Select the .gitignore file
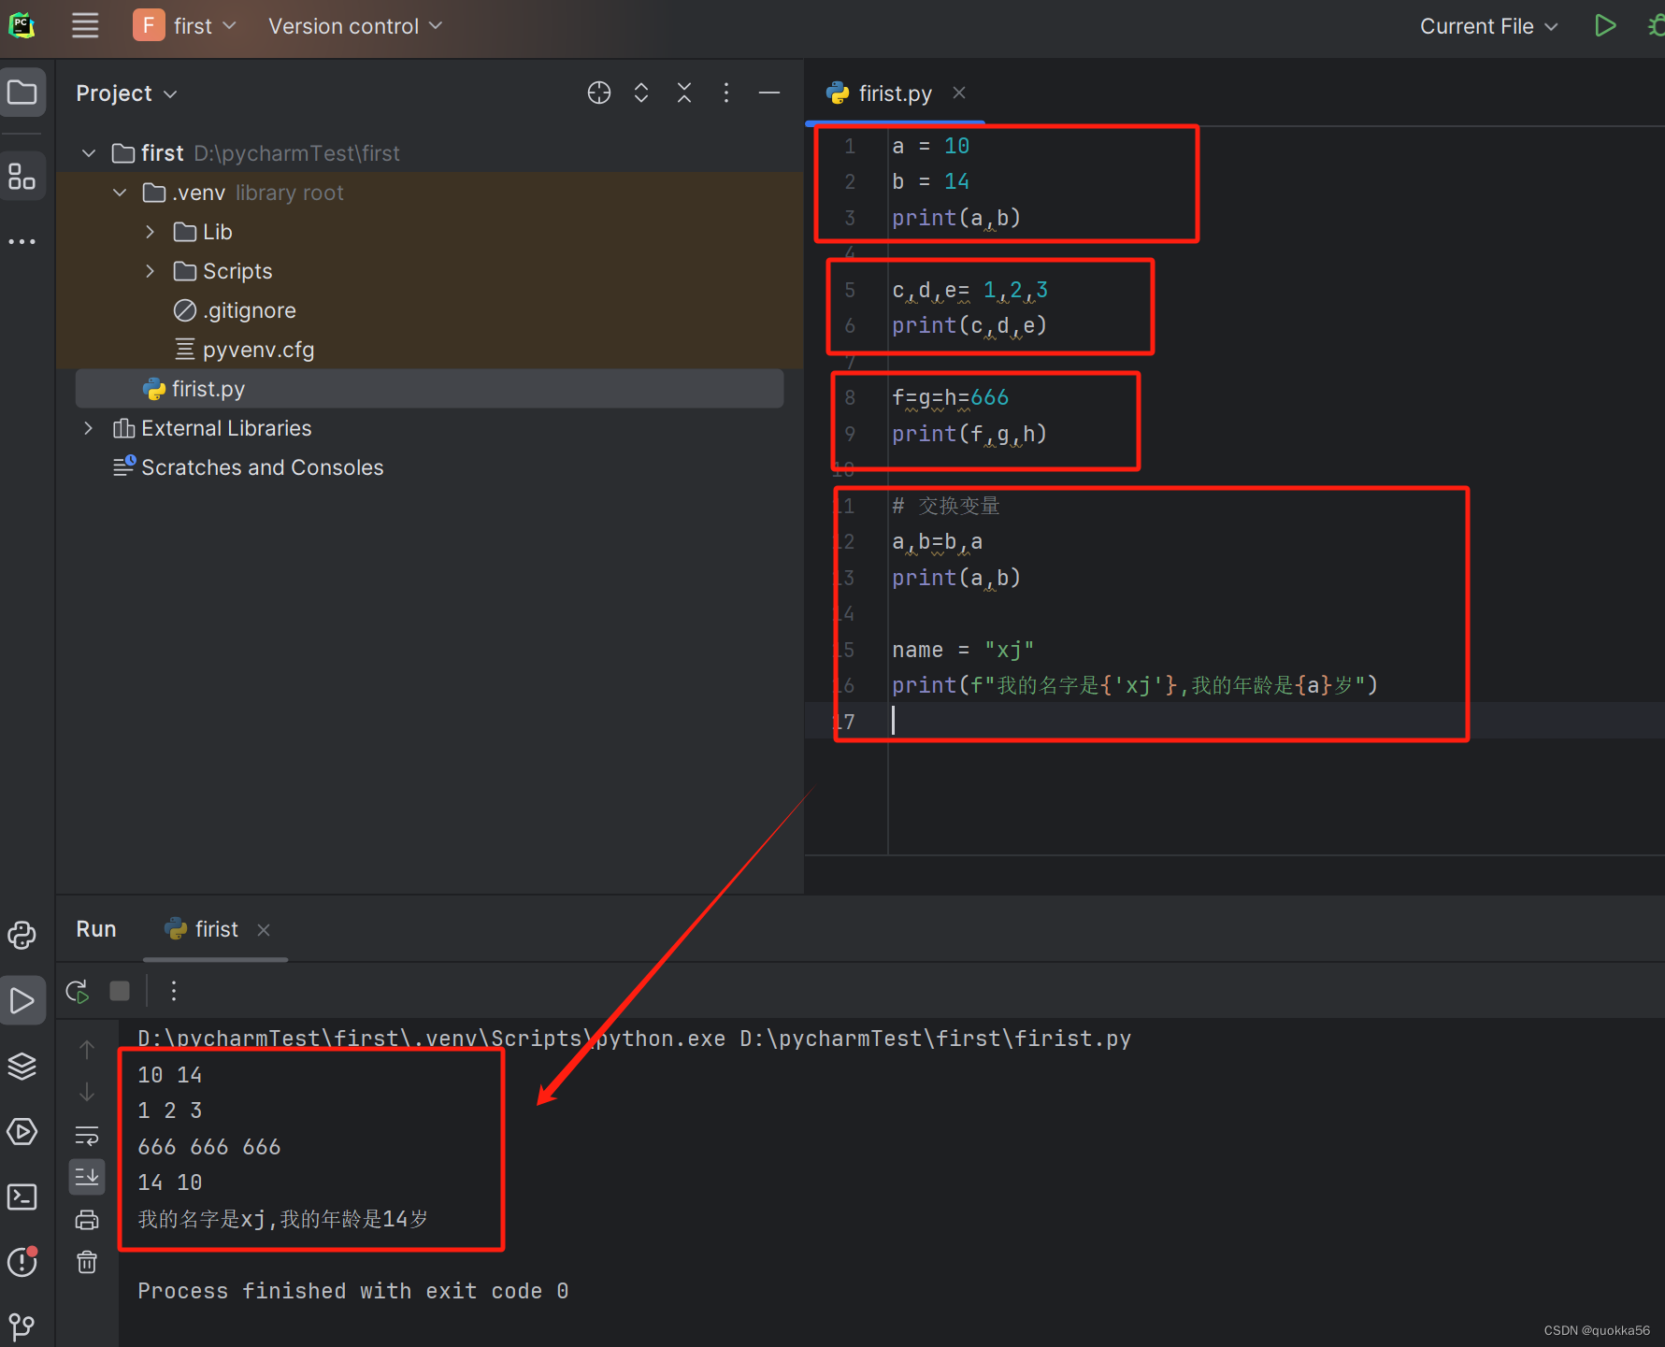 pyautogui.click(x=235, y=310)
